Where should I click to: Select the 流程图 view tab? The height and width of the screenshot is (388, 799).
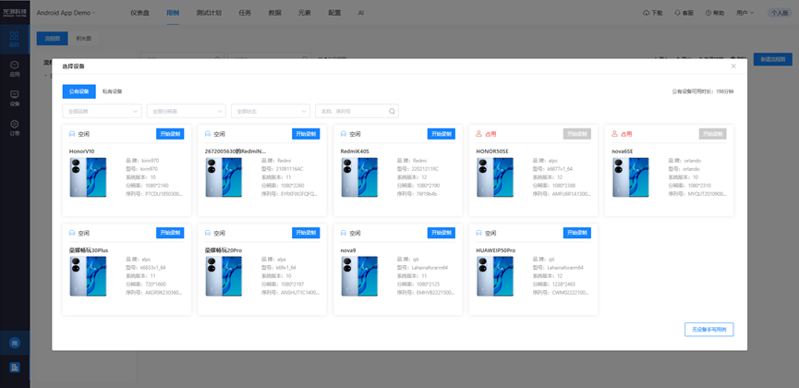[52, 38]
